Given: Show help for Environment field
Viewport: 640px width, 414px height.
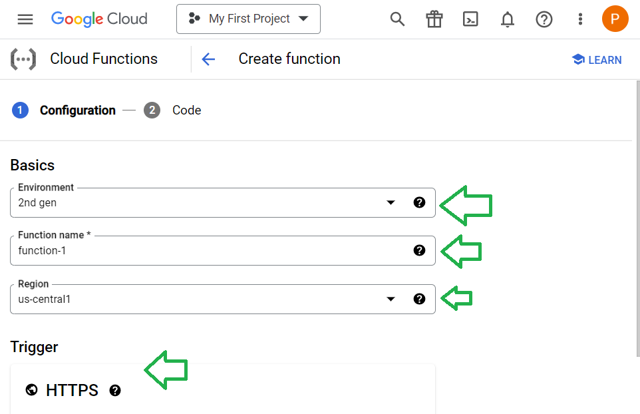Looking at the screenshot, I should click(419, 202).
